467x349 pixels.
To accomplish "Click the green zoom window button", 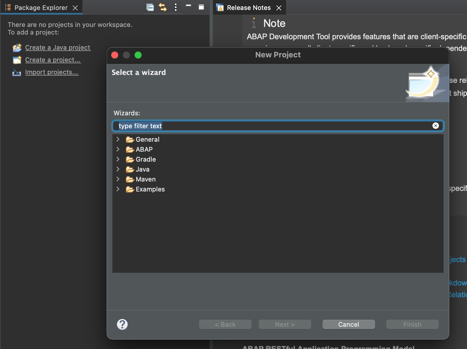I will coord(138,55).
